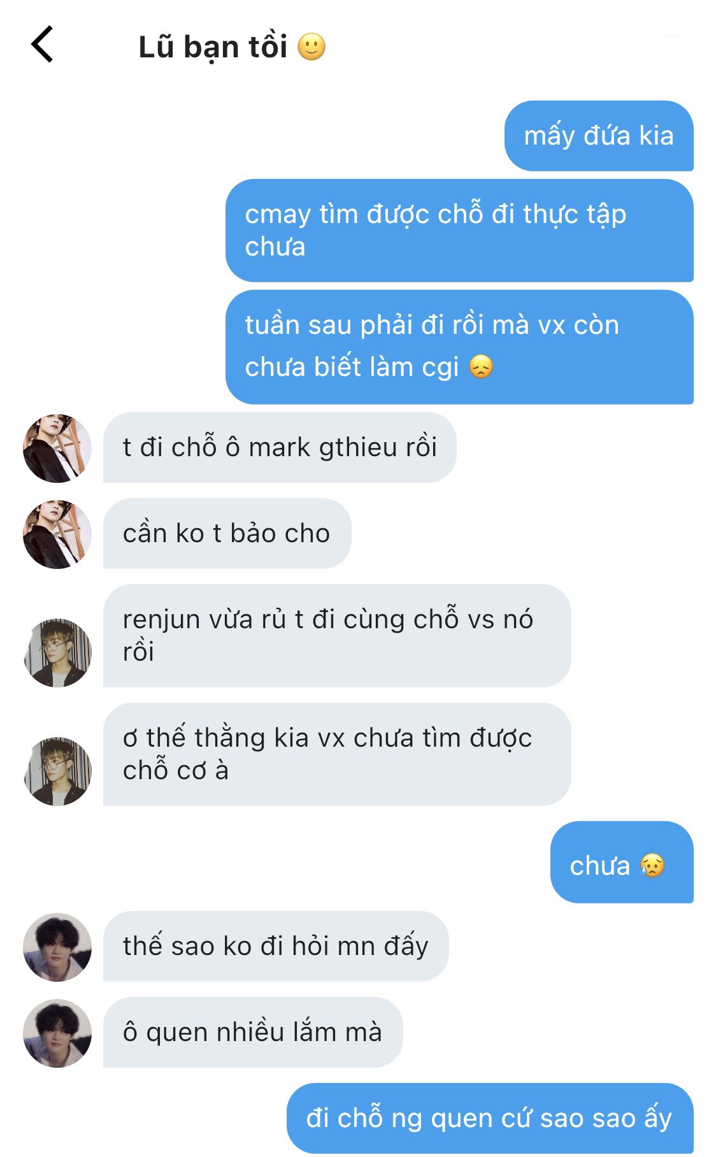Select the 'renjun vừa rủ t đi' message
This screenshot has height=1157, width=716.
pos(337,635)
